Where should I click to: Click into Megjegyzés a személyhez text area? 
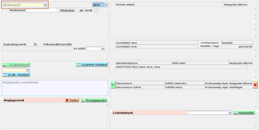click(x=55, y=88)
